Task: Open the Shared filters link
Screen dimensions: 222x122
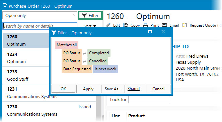Action: click(x=134, y=89)
